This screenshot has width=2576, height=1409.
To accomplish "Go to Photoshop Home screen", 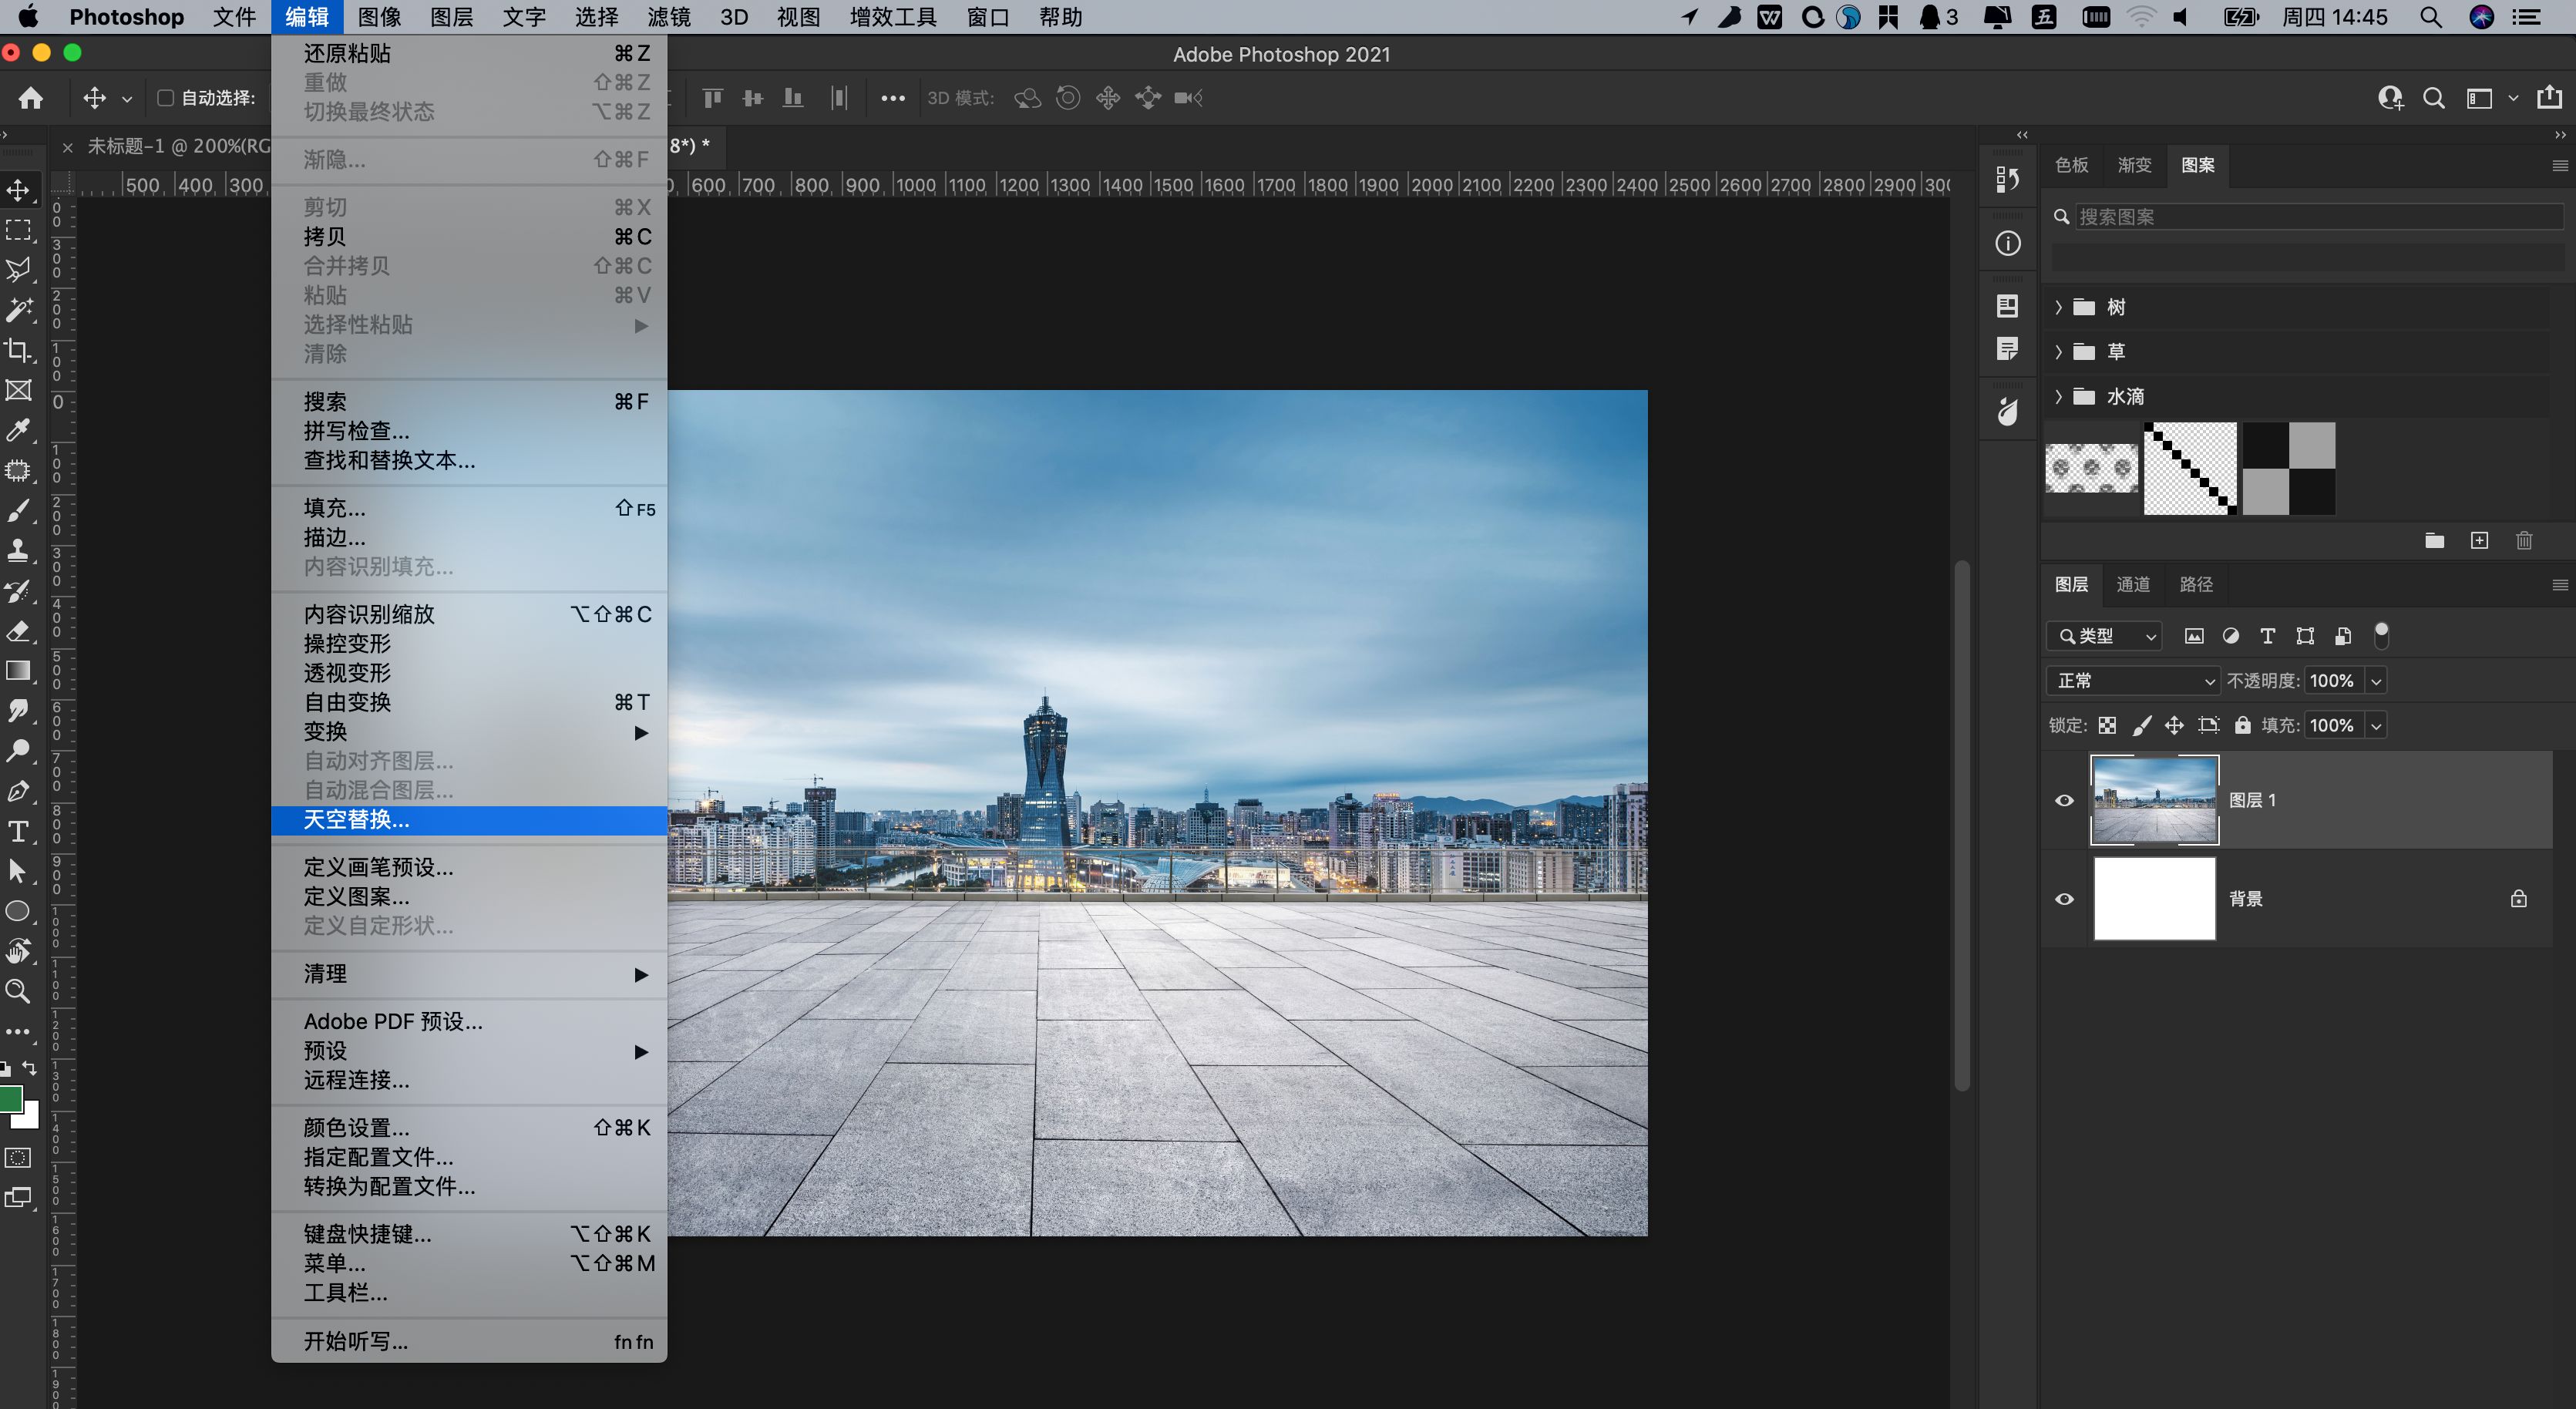I will tap(31, 98).
